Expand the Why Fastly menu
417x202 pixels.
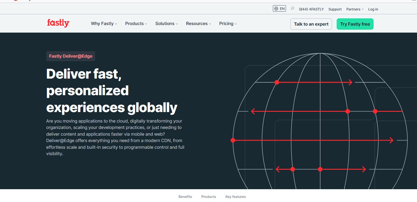click(x=104, y=24)
